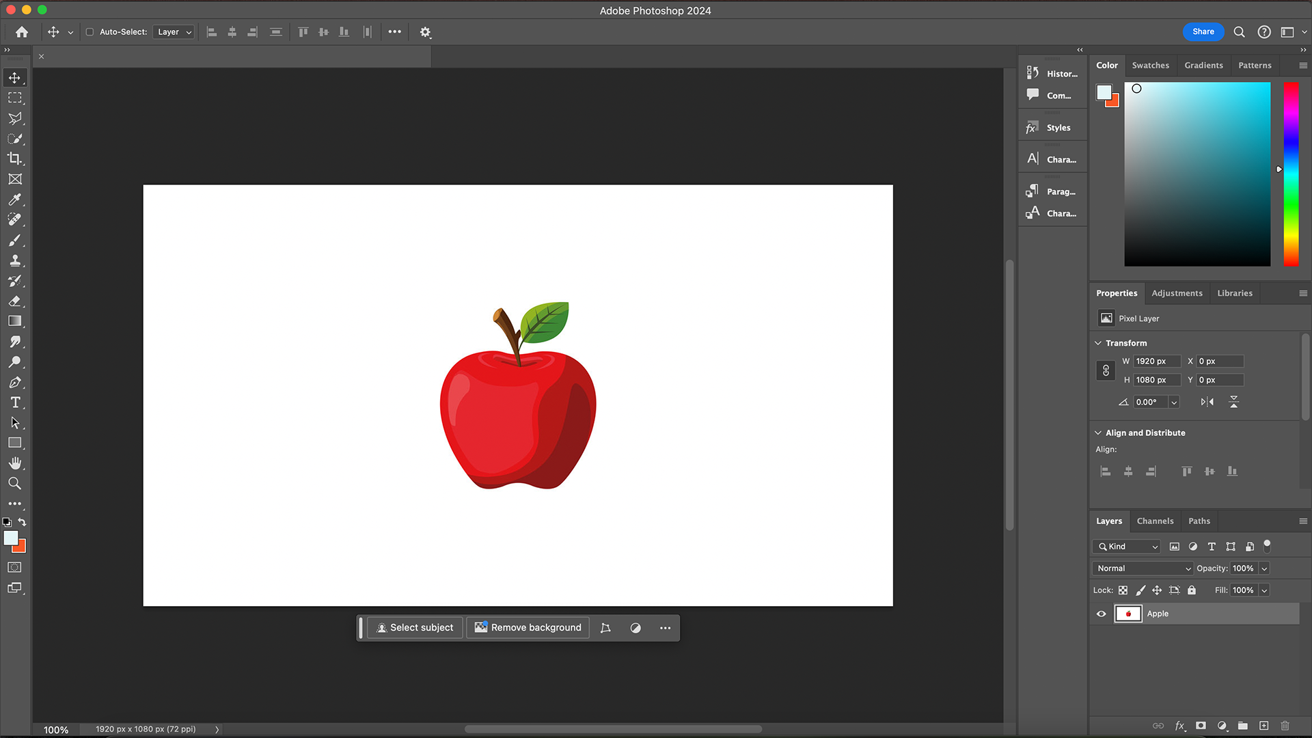Select the Lasso tool
The width and height of the screenshot is (1312, 738).
tap(14, 118)
